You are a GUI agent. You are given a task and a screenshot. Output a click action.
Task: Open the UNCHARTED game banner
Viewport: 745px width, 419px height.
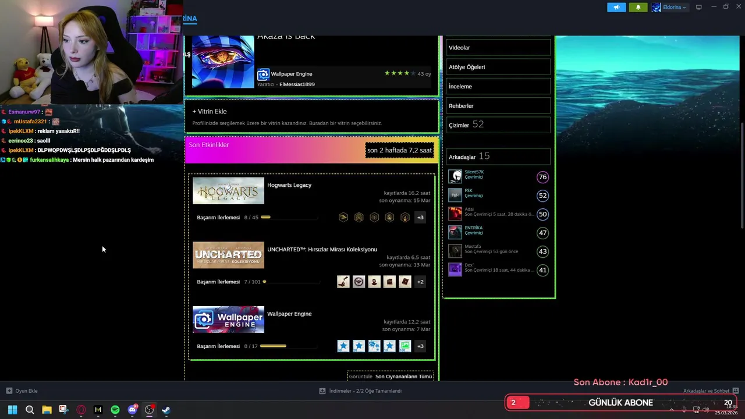[x=228, y=255]
